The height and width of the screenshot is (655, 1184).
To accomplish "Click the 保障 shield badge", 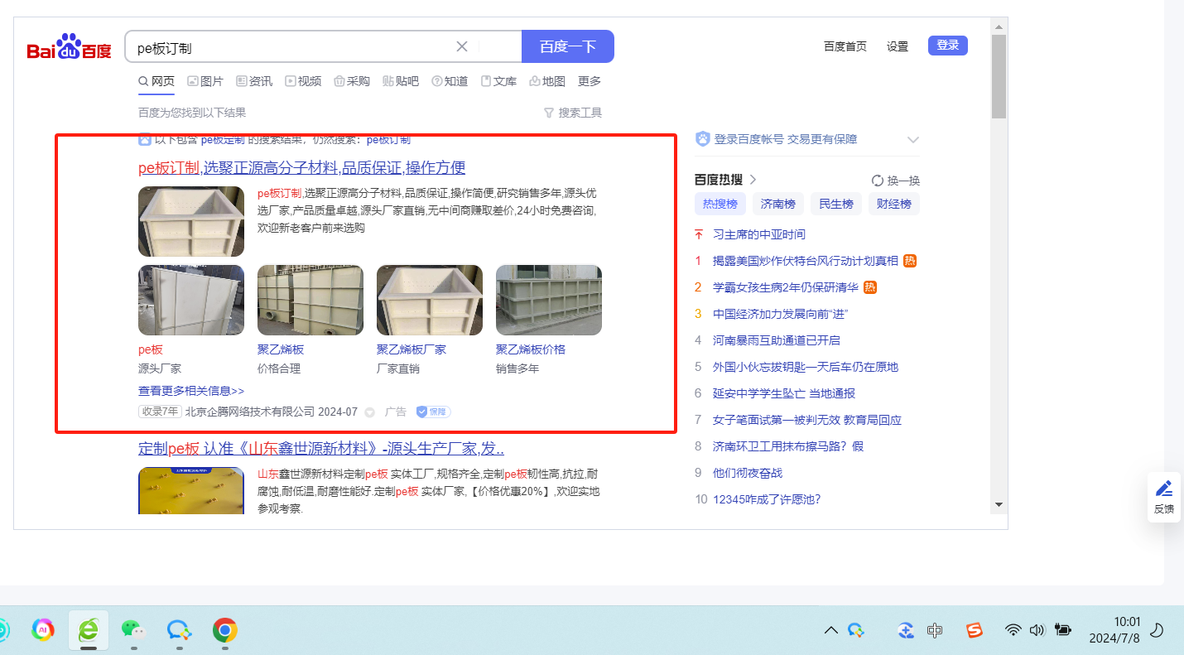I will point(433,412).
